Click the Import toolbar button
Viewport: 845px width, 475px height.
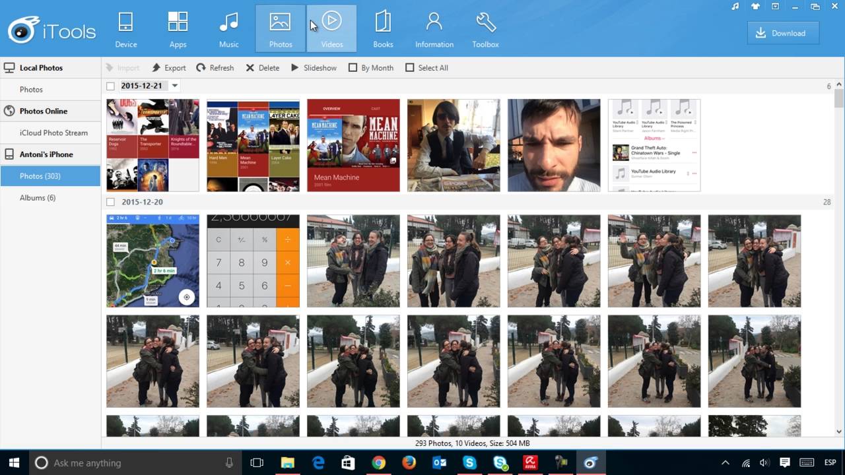pos(122,68)
